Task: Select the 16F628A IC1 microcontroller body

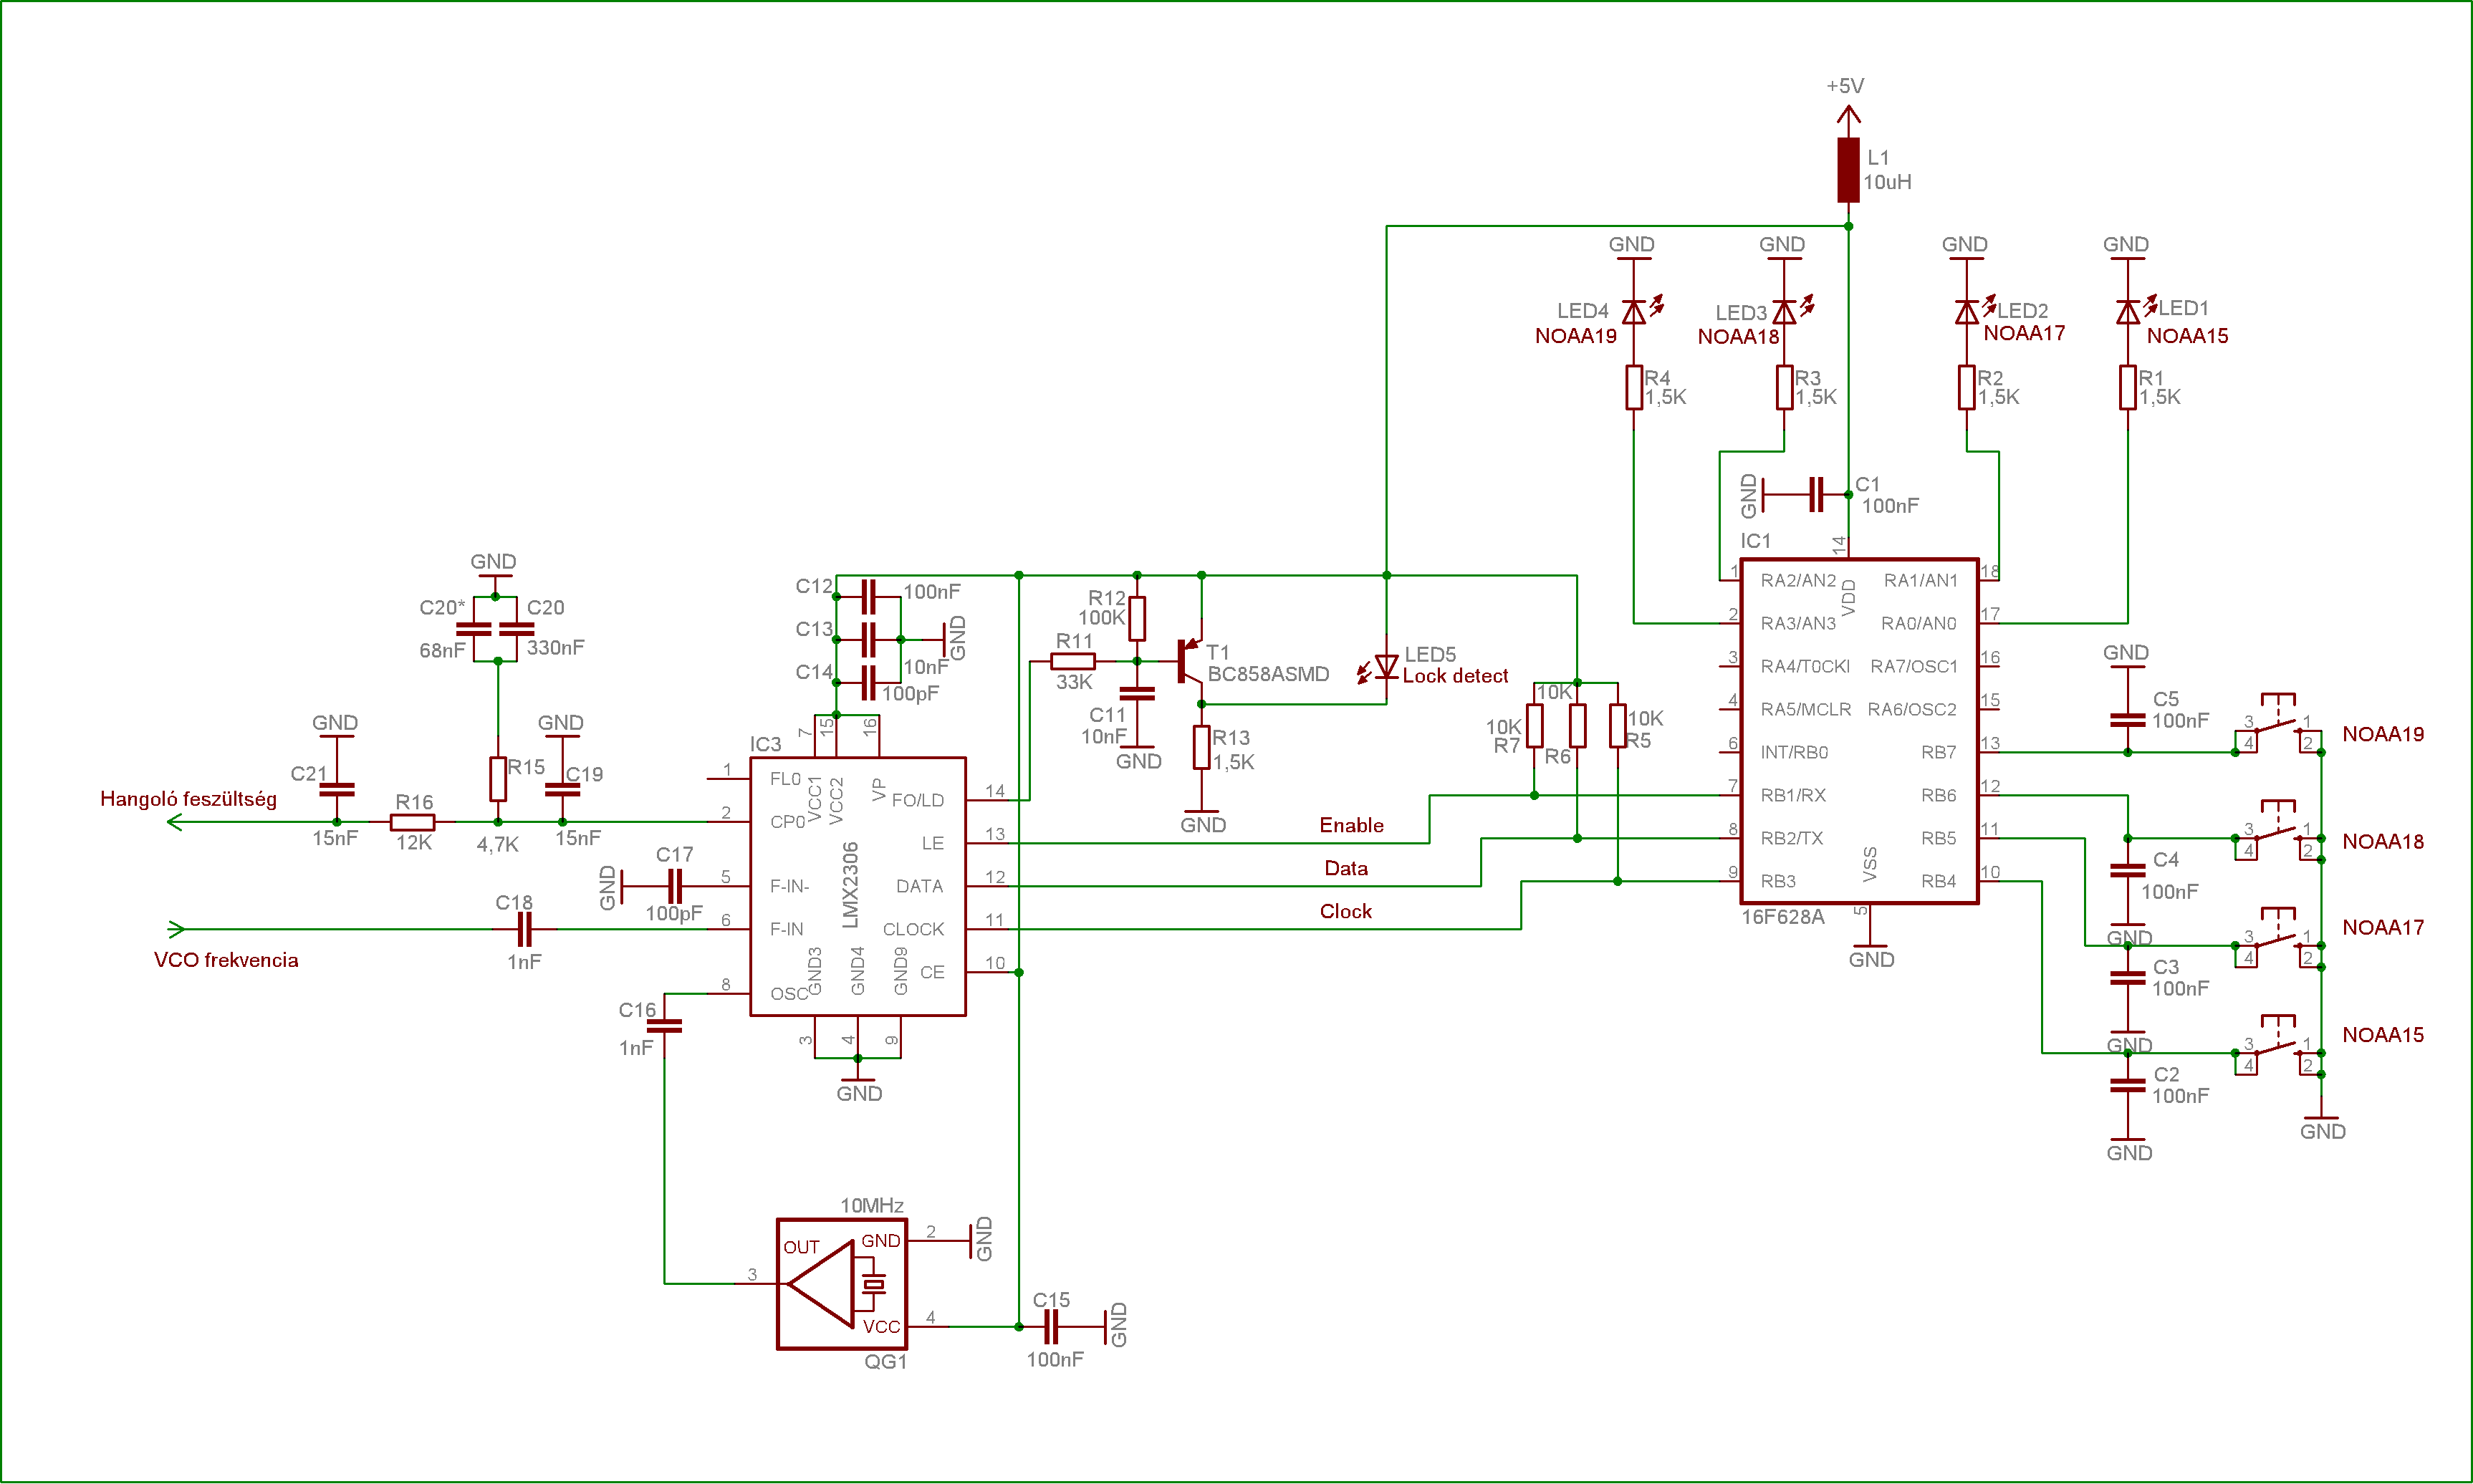Action: tap(1858, 731)
